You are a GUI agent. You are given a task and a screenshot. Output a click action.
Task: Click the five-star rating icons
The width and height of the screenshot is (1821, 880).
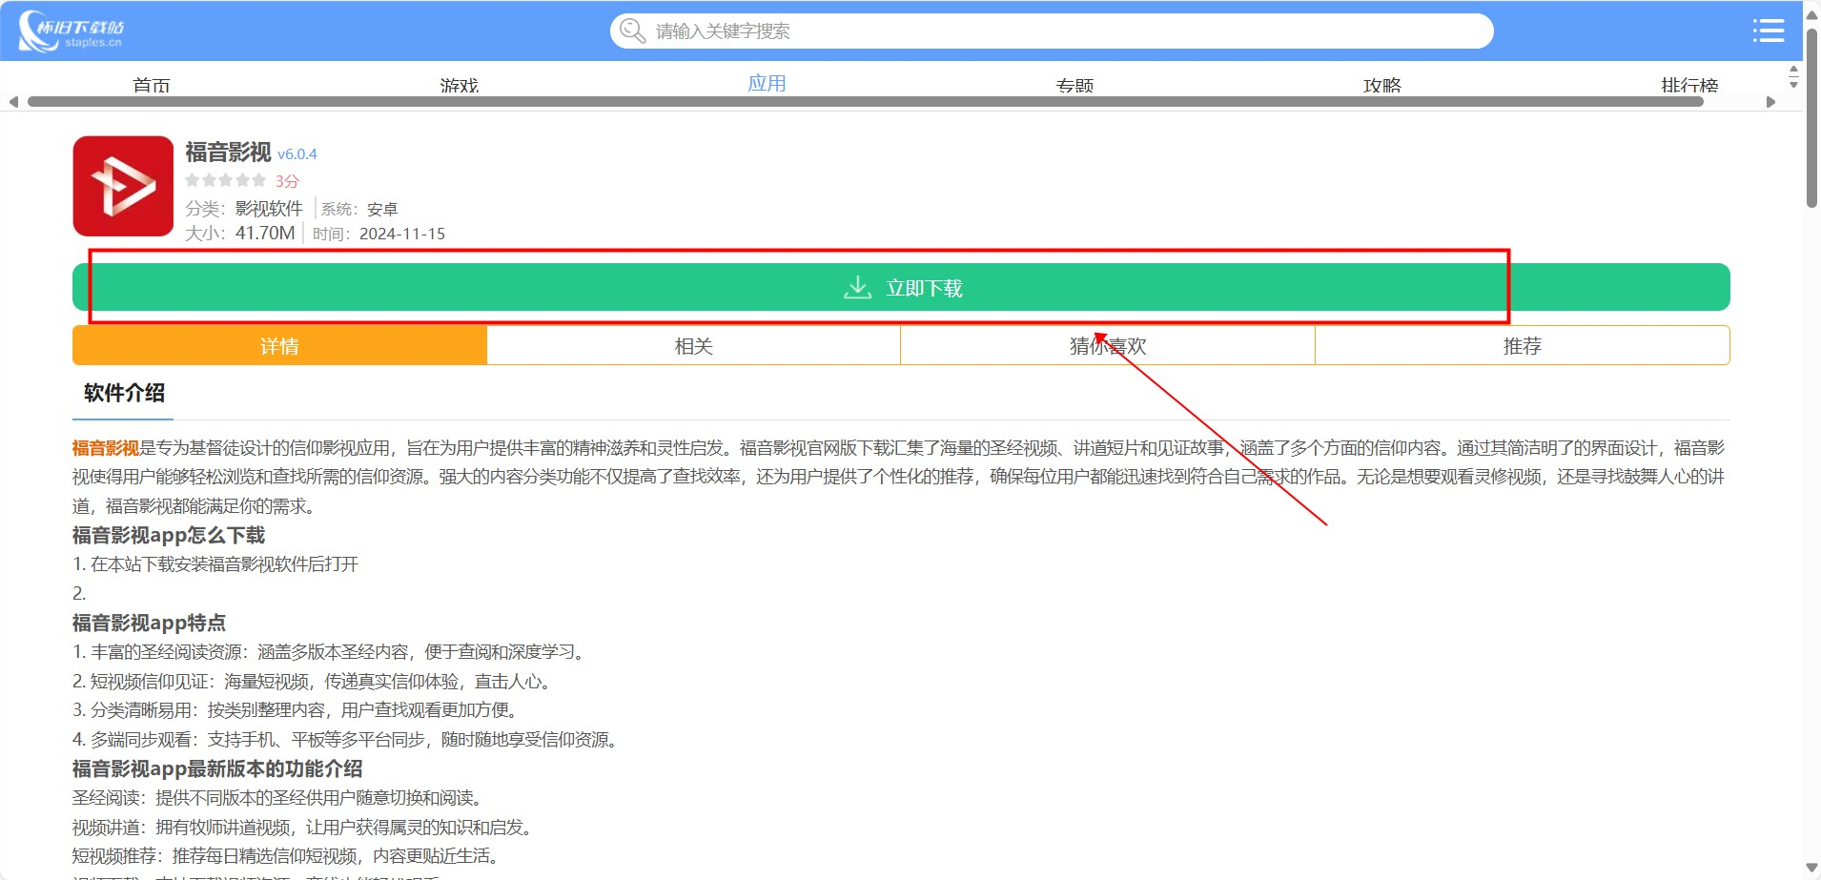coord(226,180)
